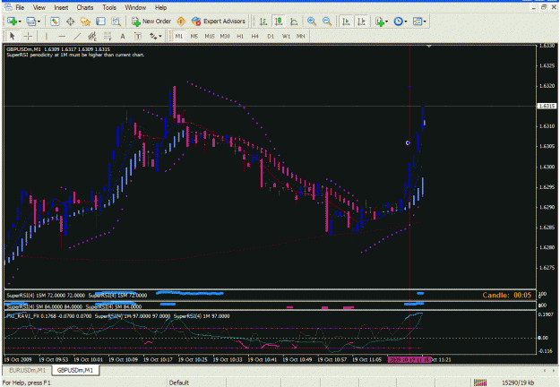
Task: Select the Fibonacci Retracement tool
Action: click(108, 36)
